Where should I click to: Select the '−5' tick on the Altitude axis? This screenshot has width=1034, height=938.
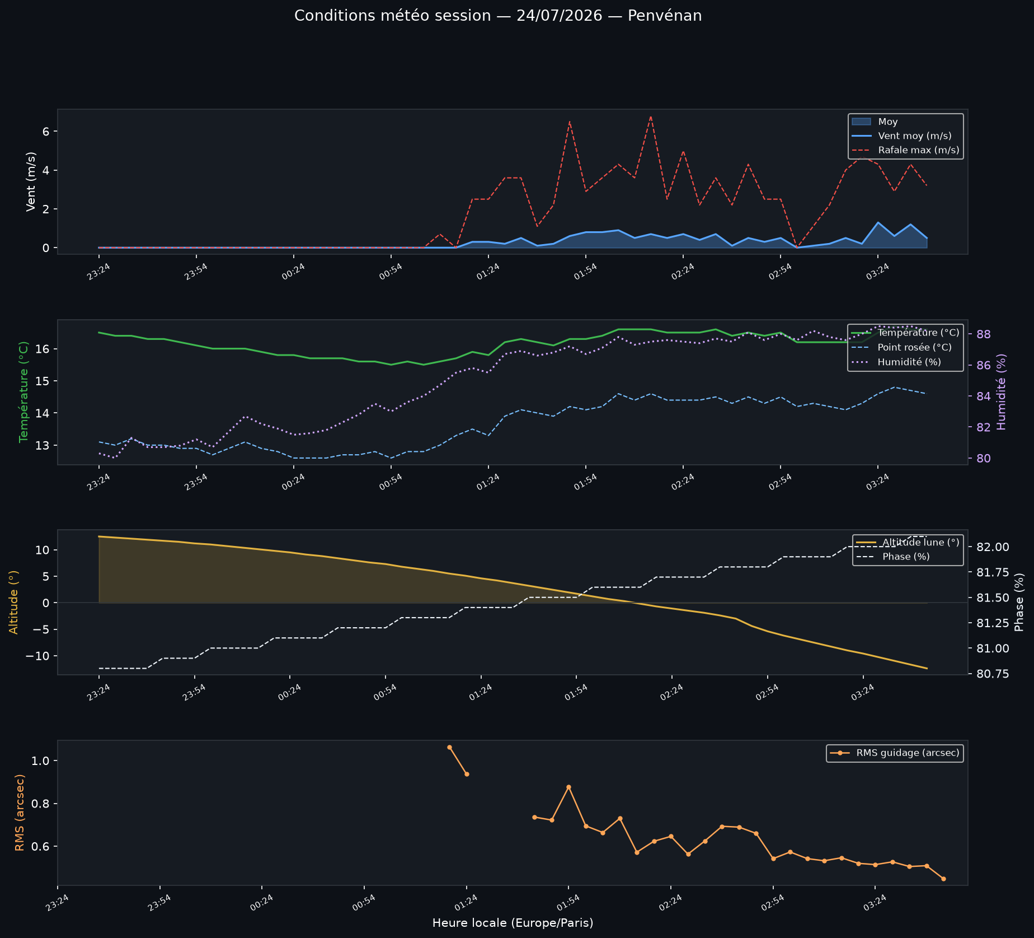pos(41,629)
